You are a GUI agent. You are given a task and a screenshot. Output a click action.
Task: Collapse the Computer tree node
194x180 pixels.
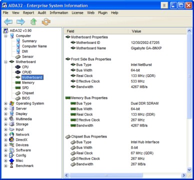5,36
